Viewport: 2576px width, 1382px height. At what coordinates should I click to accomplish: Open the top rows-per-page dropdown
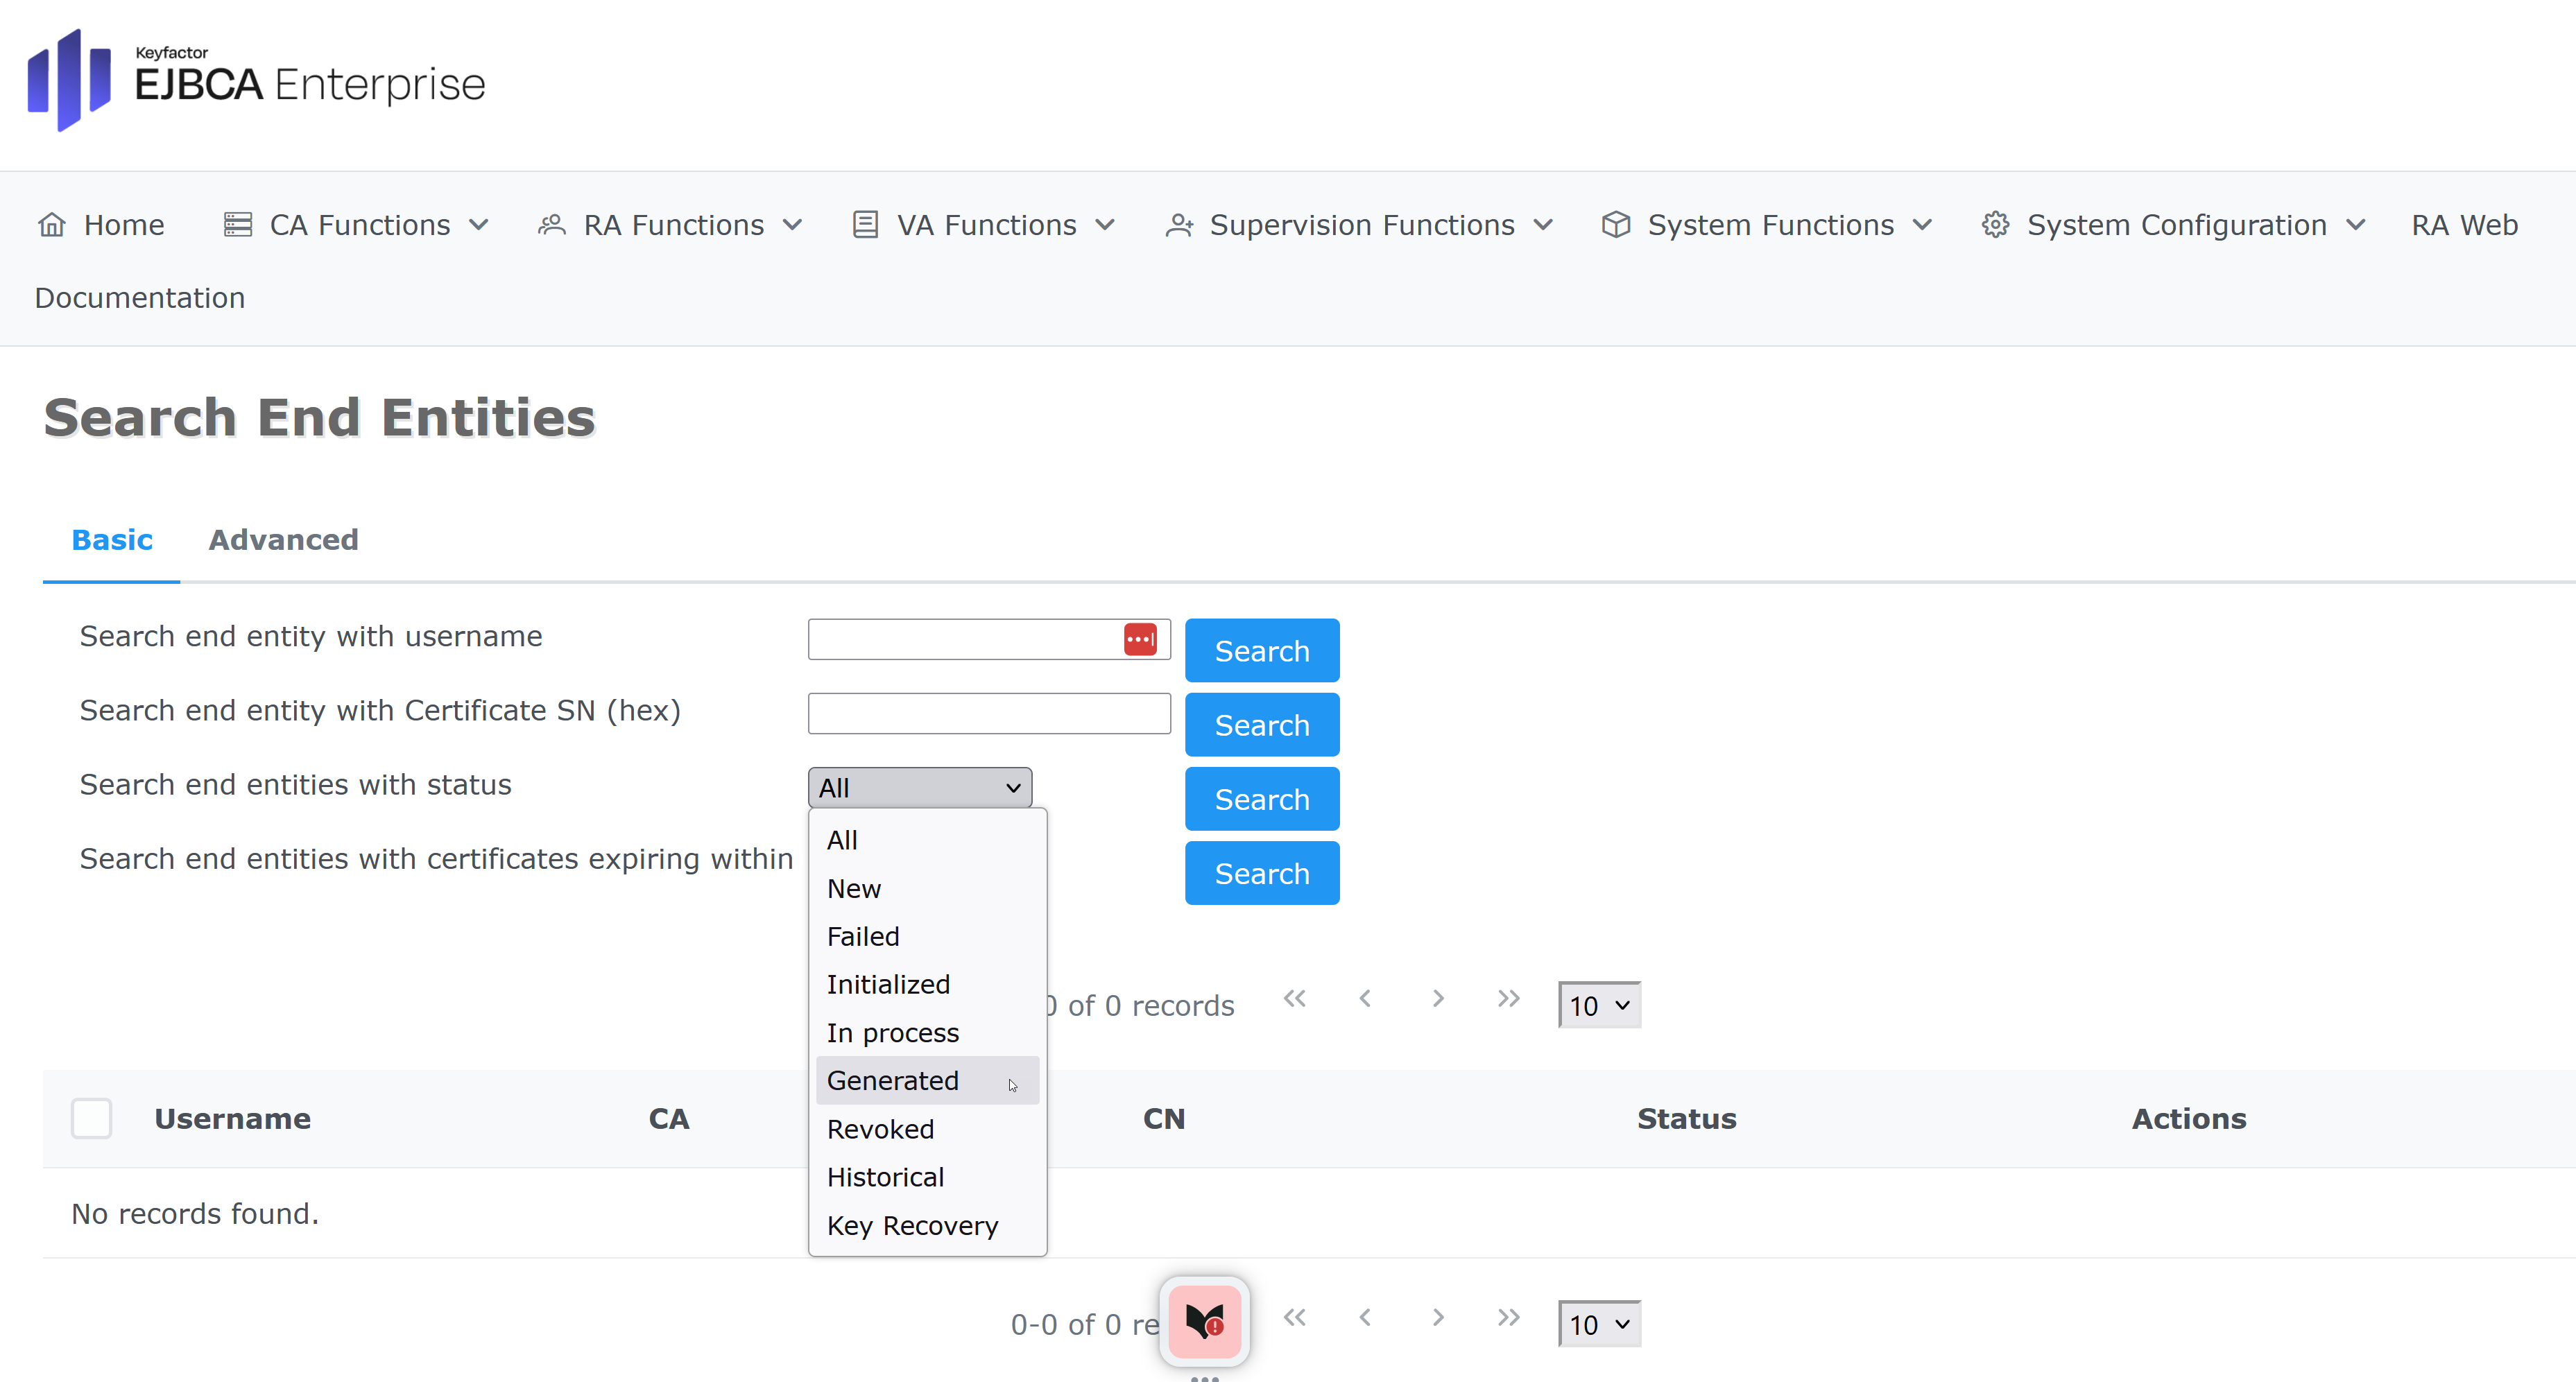[x=1598, y=1005]
